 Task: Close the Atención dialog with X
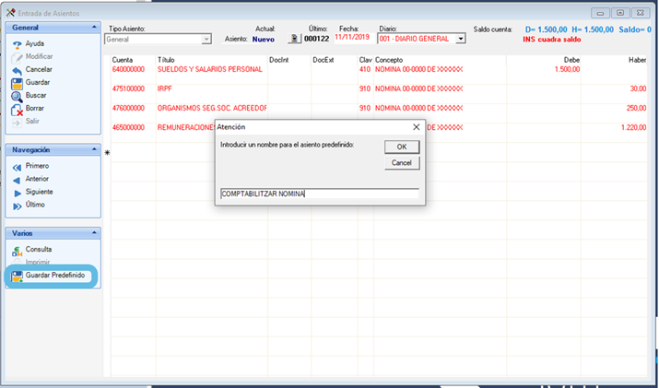416,127
